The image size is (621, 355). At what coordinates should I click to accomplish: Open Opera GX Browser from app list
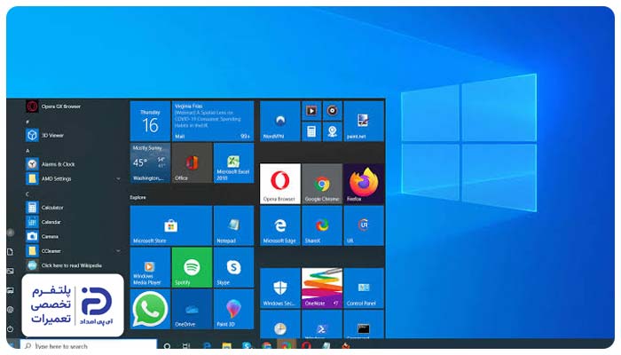[74, 106]
